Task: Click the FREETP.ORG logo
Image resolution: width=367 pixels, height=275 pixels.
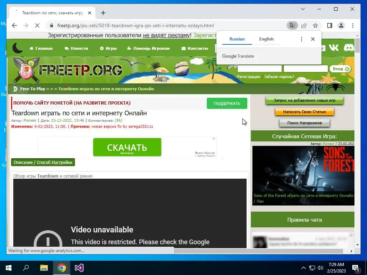Action: tap(68, 70)
